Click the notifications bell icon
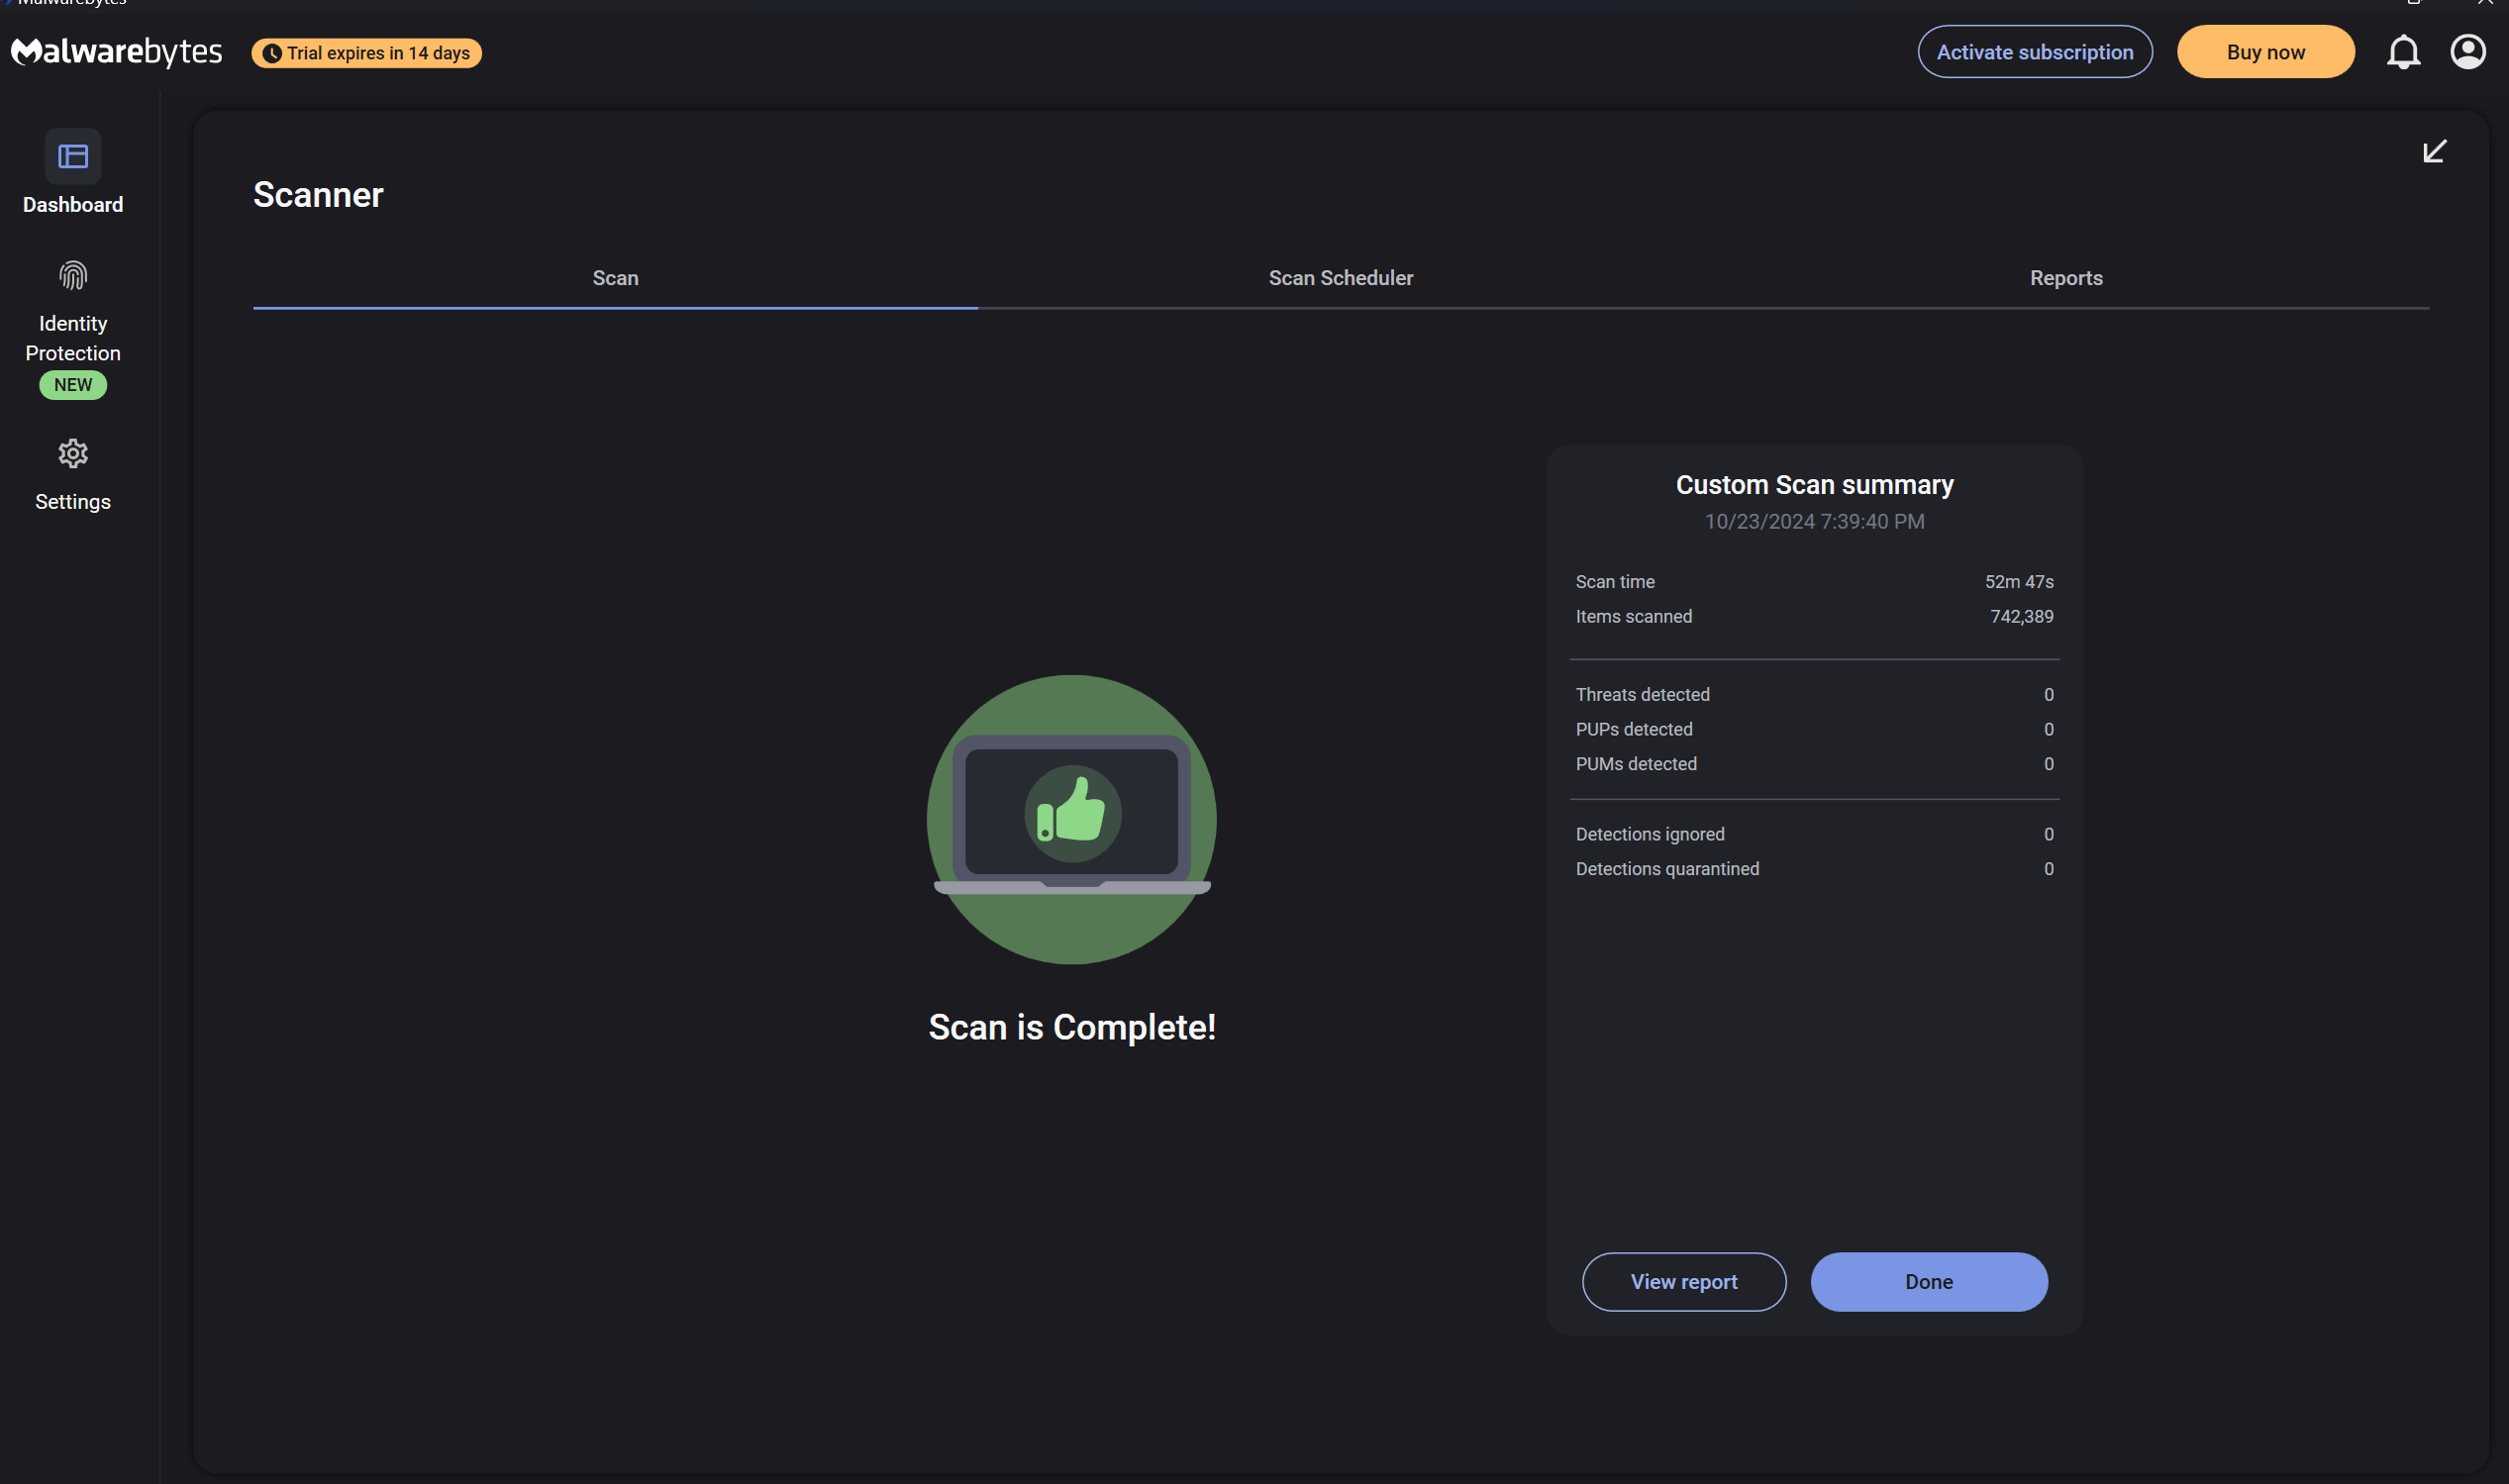 coord(2403,52)
